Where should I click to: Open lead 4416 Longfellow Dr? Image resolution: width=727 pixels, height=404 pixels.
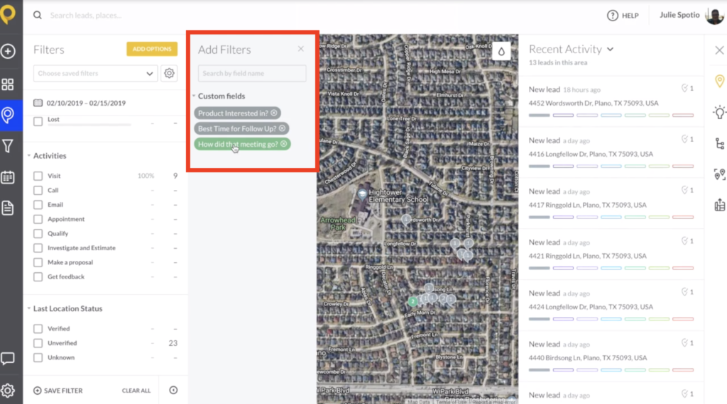(611, 152)
